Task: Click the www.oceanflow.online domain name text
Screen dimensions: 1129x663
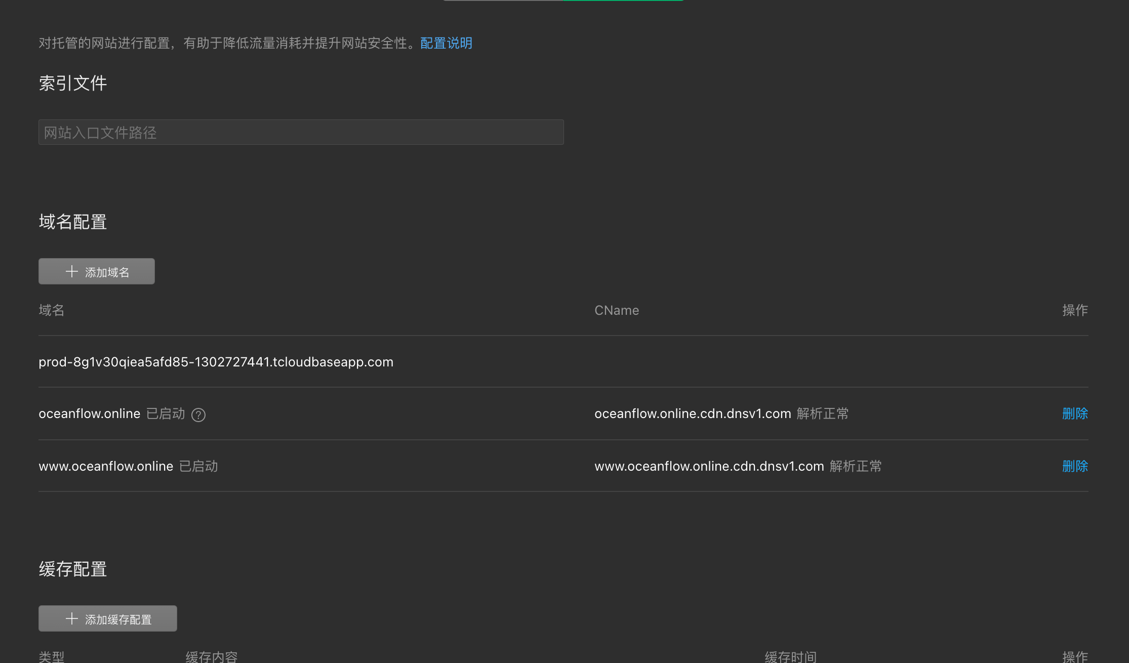Action: (106, 466)
